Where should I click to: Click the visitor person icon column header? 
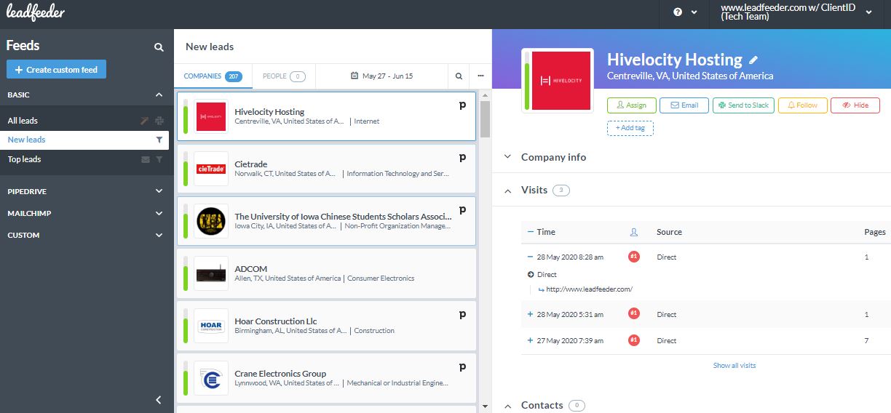pyautogui.click(x=633, y=233)
